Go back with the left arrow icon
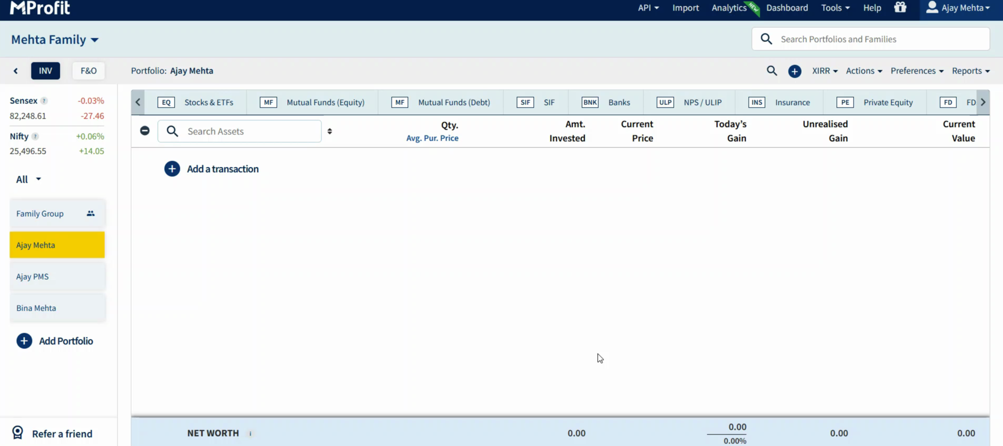This screenshot has width=1003, height=446. [16, 71]
